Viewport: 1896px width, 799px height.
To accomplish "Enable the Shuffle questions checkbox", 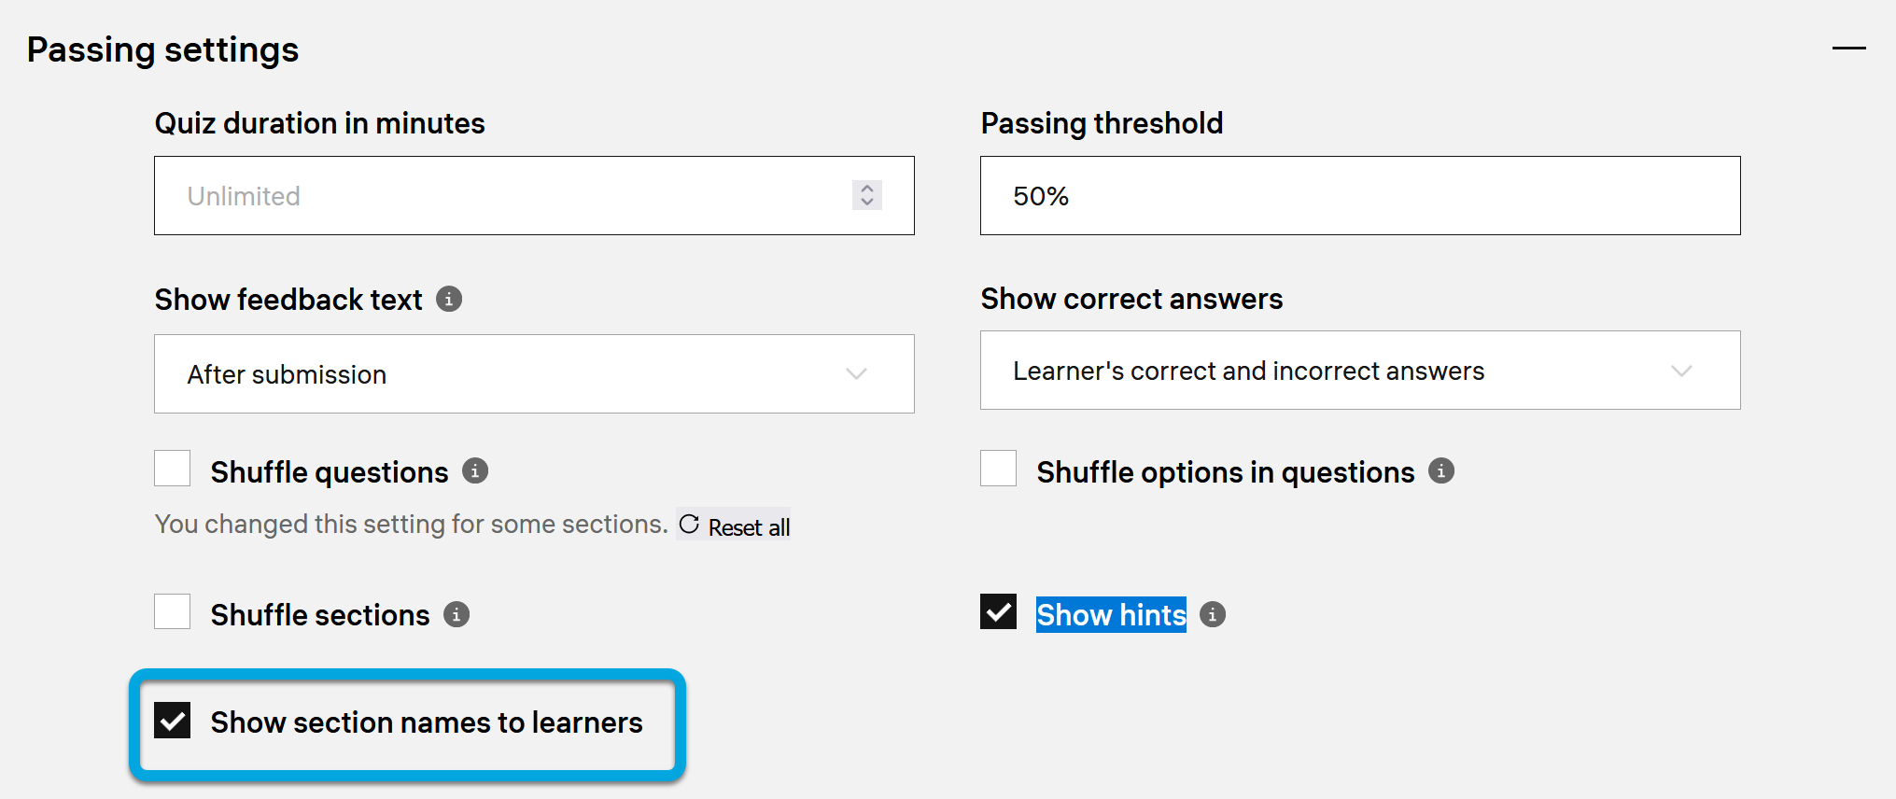I will point(173,469).
